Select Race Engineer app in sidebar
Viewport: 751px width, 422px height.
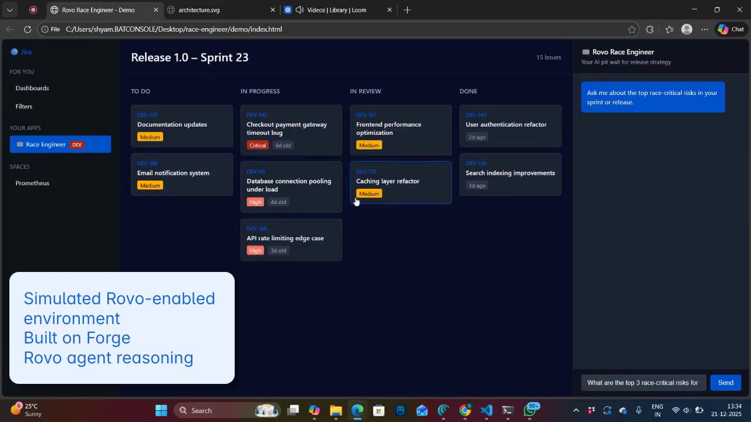coord(60,144)
